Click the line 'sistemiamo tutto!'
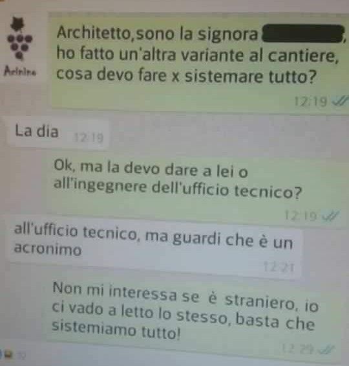The width and height of the screenshot is (349, 366). pyautogui.click(x=116, y=329)
